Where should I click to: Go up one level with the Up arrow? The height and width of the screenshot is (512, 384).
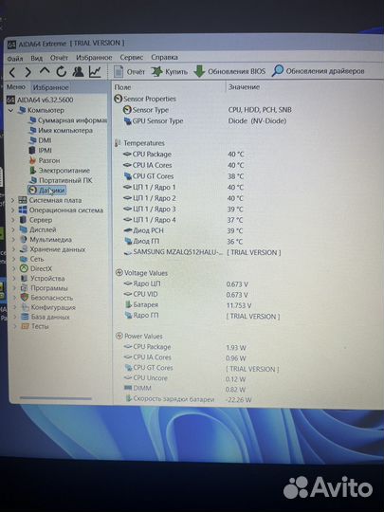(45, 71)
